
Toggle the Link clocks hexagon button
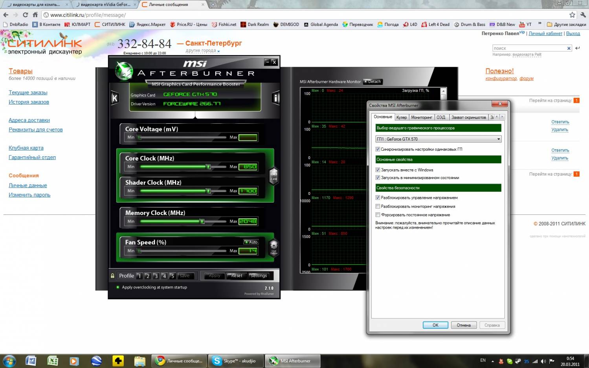[x=274, y=176]
